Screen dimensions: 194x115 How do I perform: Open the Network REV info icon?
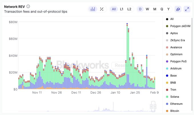tap(28, 6)
